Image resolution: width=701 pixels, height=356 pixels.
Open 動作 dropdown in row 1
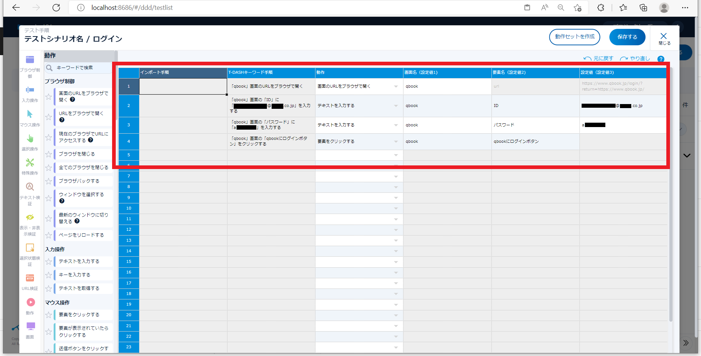(396, 87)
